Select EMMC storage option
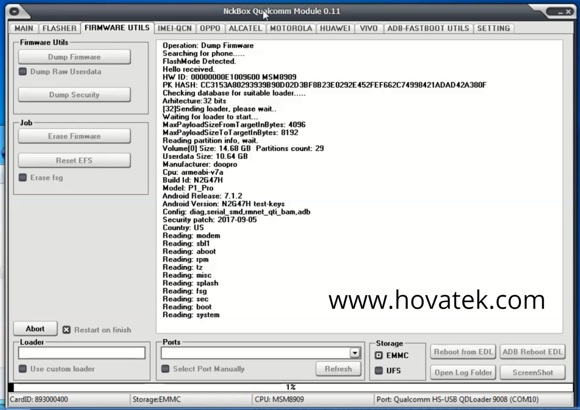 point(379,355)
